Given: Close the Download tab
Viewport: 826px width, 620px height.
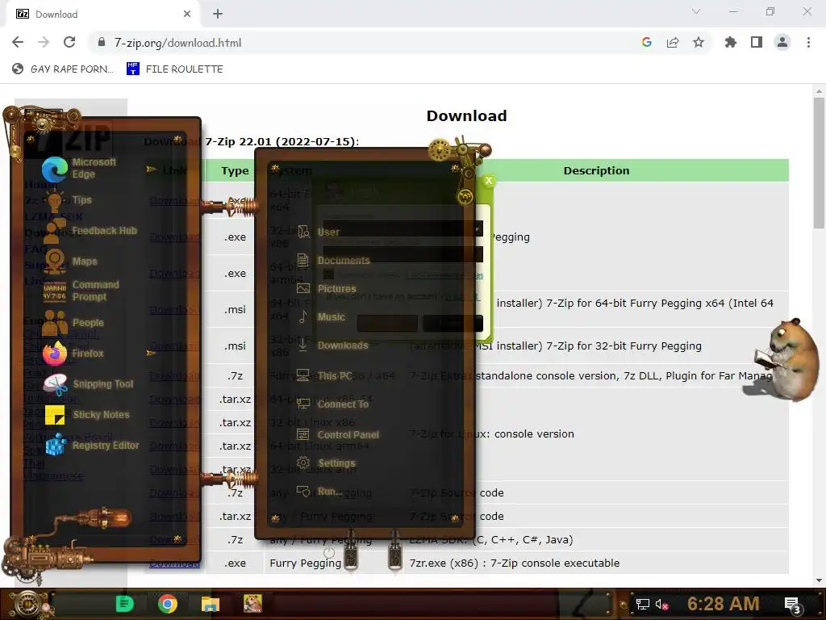Looking at the screenshot, I should click(187, 15).
